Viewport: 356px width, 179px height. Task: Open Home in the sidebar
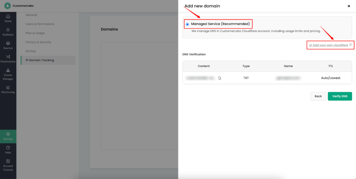pyautogui.click(x=8, y=18)
